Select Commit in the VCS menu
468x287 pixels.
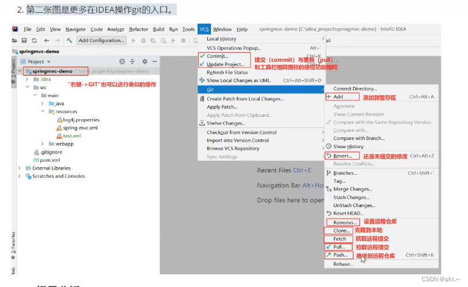pos(218,56)
